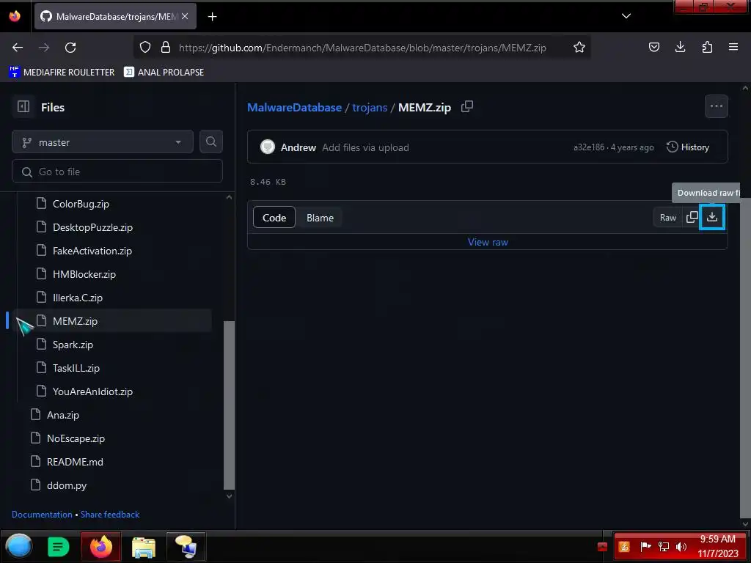Open the Share feedback link
The height and width of the screenshot is (563, 751).
pyautogui.click(x=110, y=514)
